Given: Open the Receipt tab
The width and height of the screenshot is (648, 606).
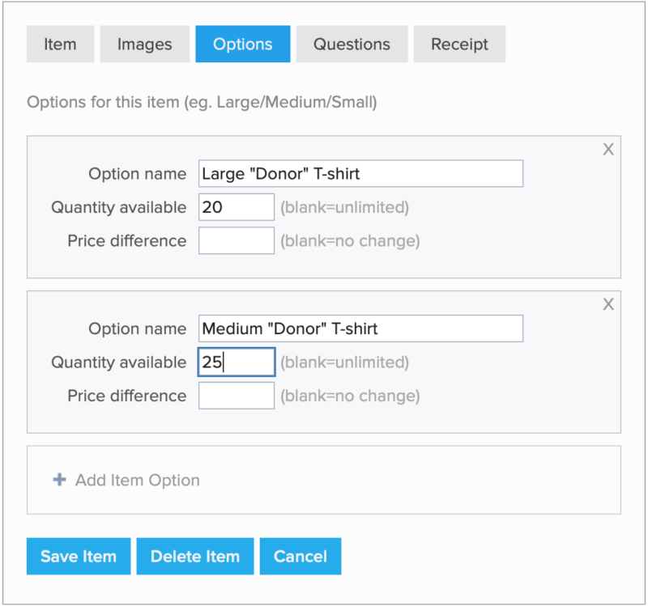Looking at the screenshot, I should pos(459,44).
